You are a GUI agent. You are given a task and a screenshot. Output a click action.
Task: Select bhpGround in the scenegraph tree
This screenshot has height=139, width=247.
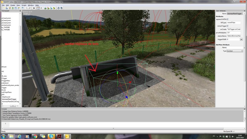6,97
